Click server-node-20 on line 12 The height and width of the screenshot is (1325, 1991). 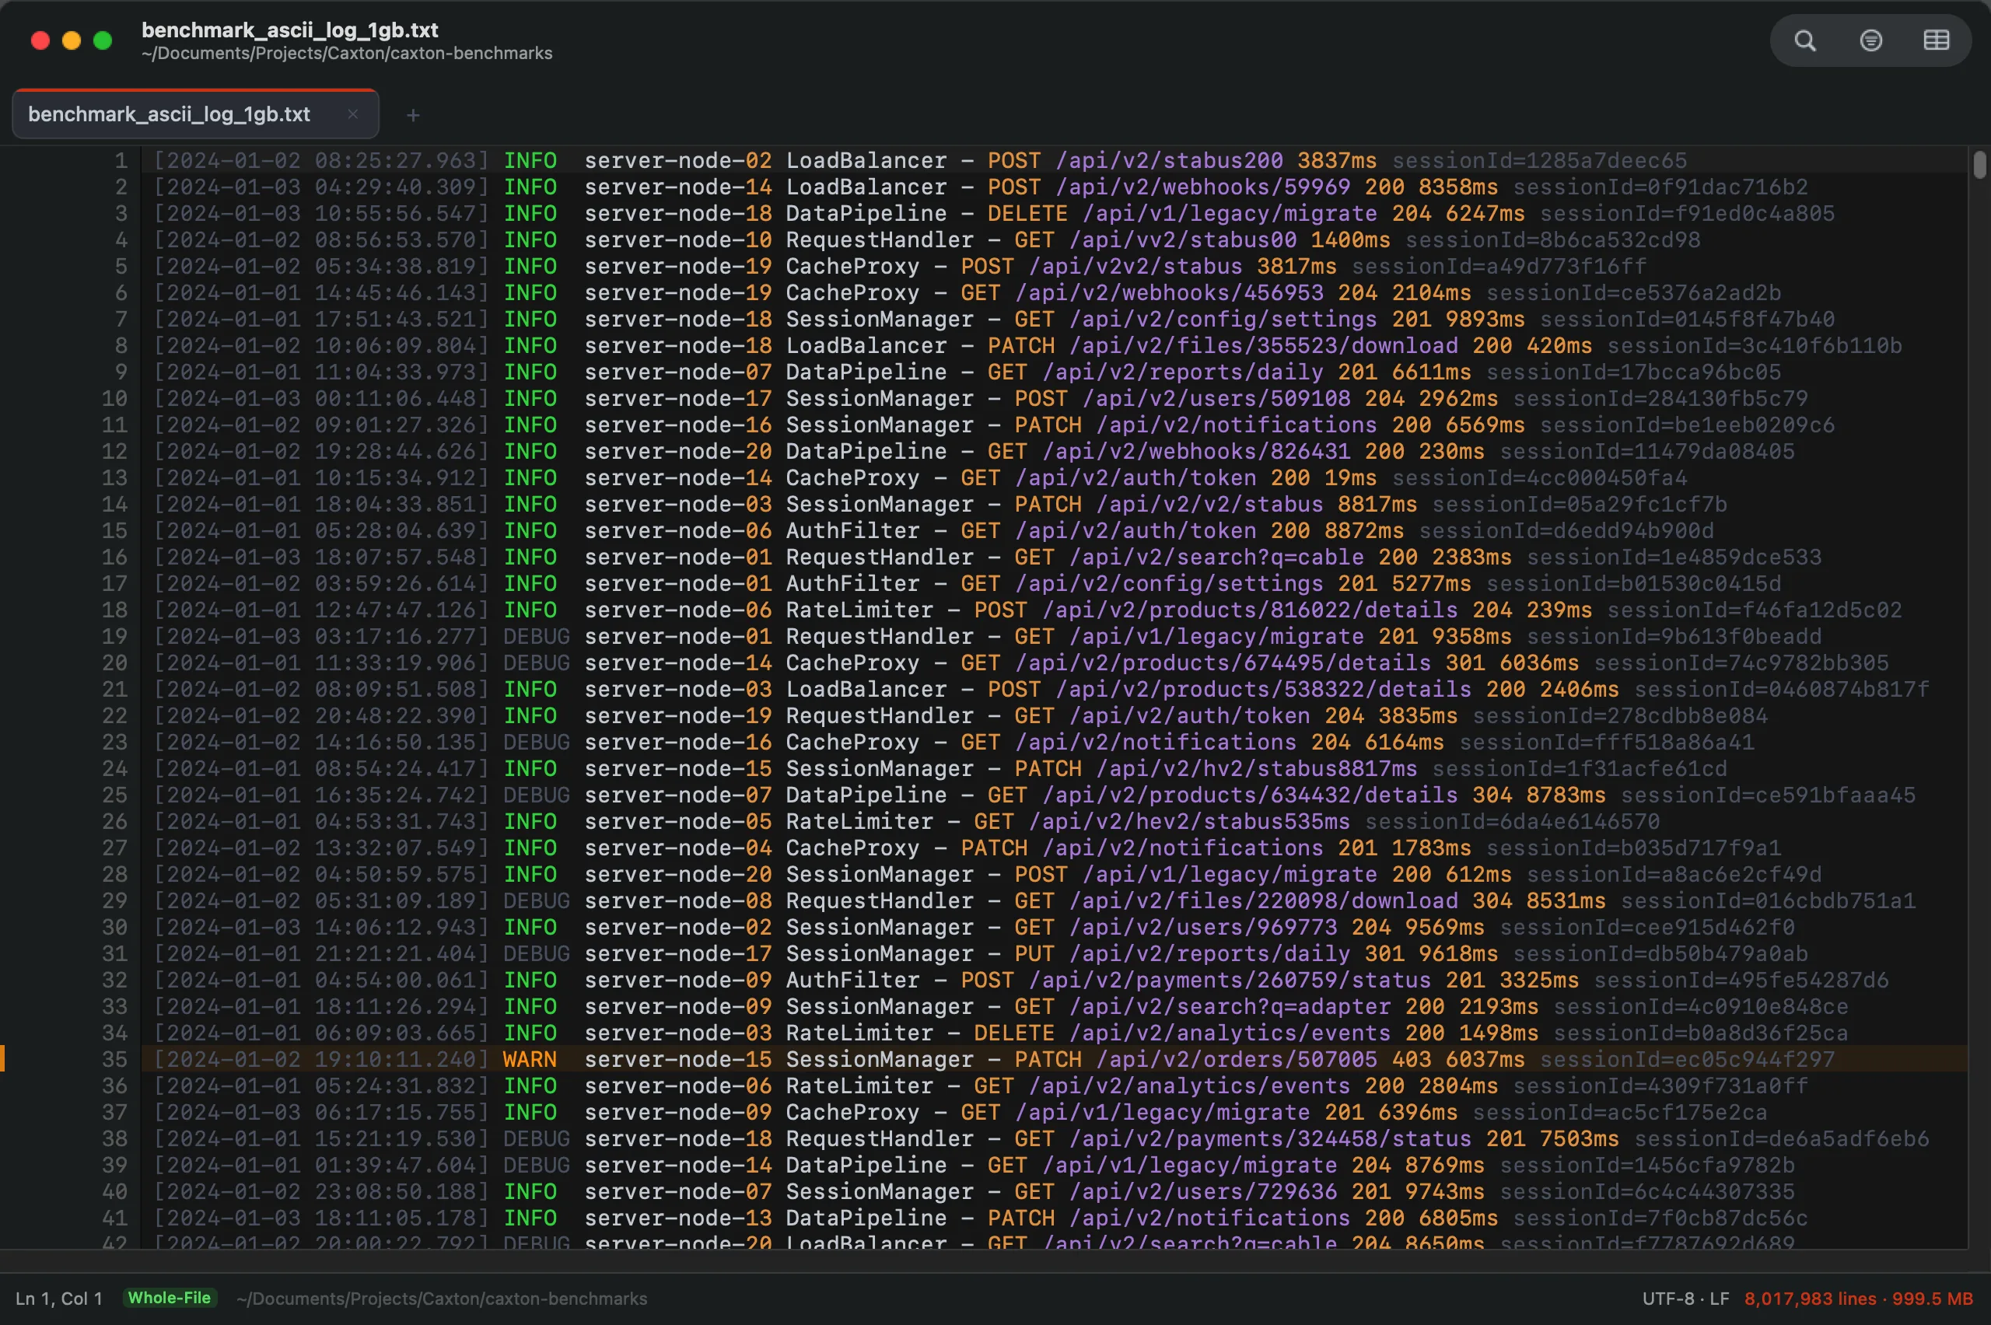pos(677,451)
